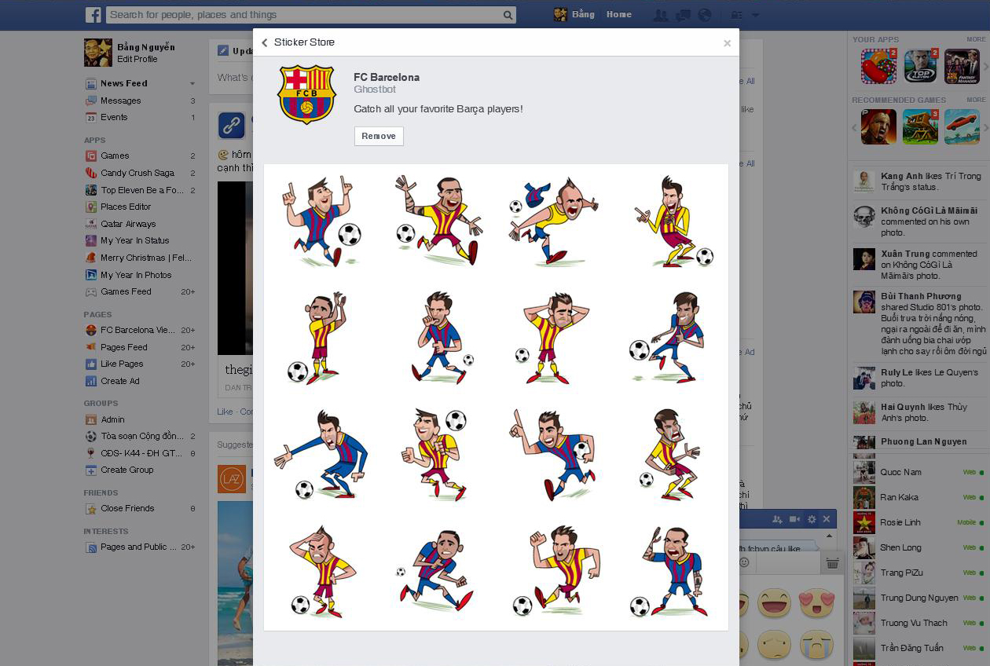Click the search magnifier icon
The width and height of the screenshot is (990, 666).
pos(508,15)
